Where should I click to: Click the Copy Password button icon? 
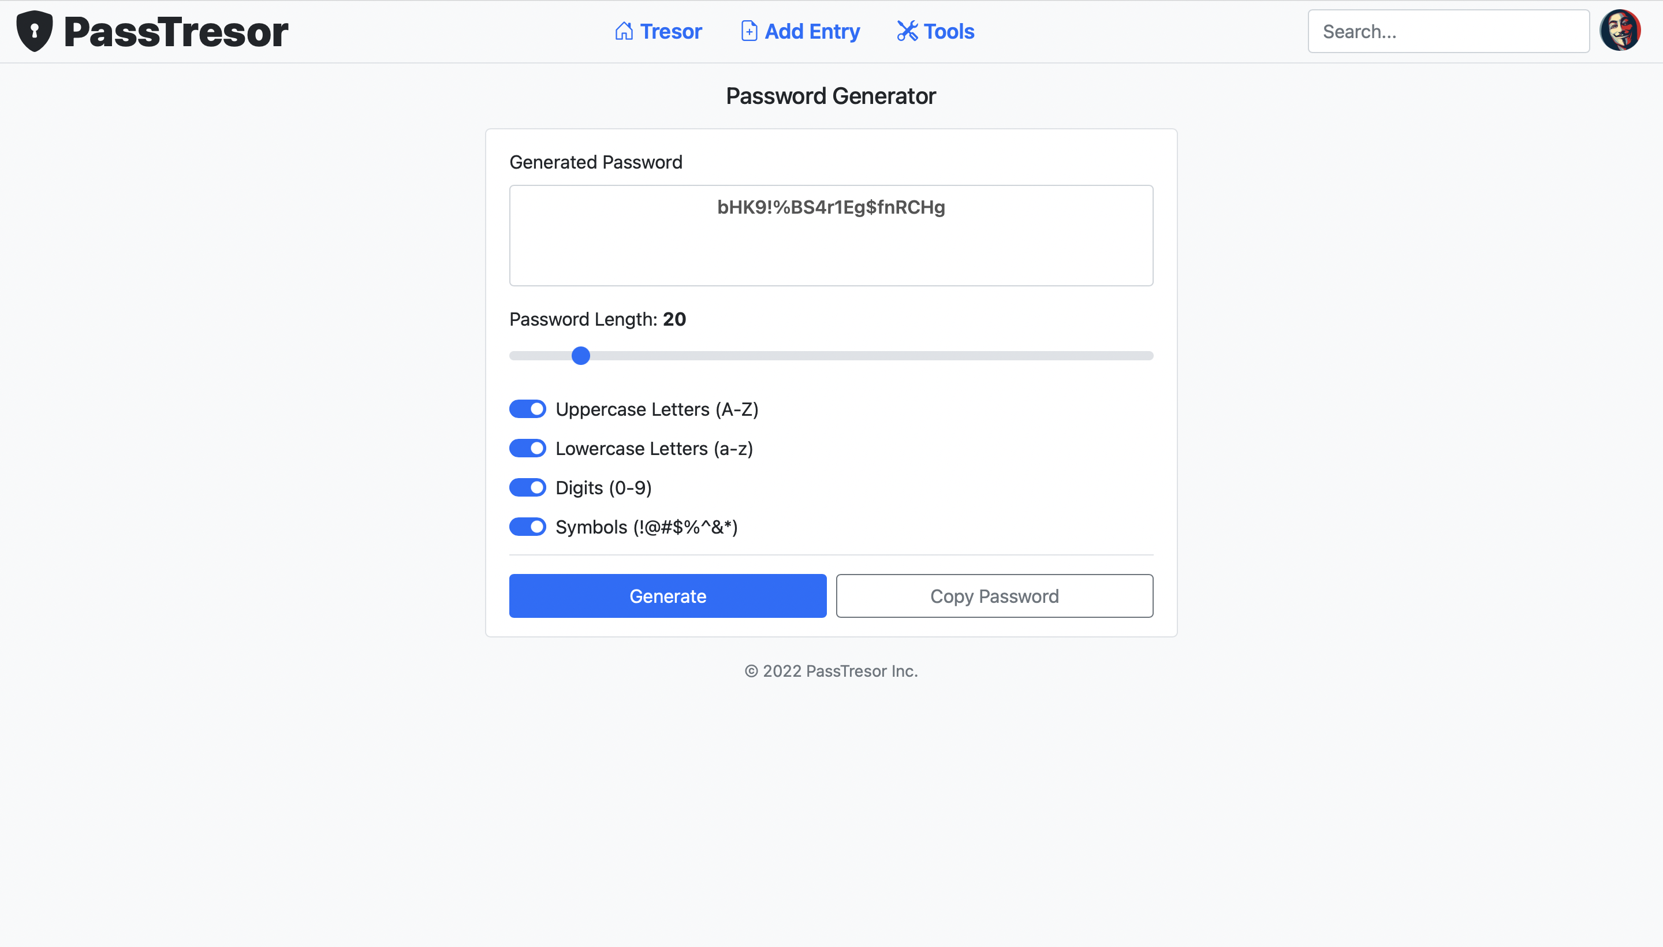pyautogui.click(x=995, y=595)
